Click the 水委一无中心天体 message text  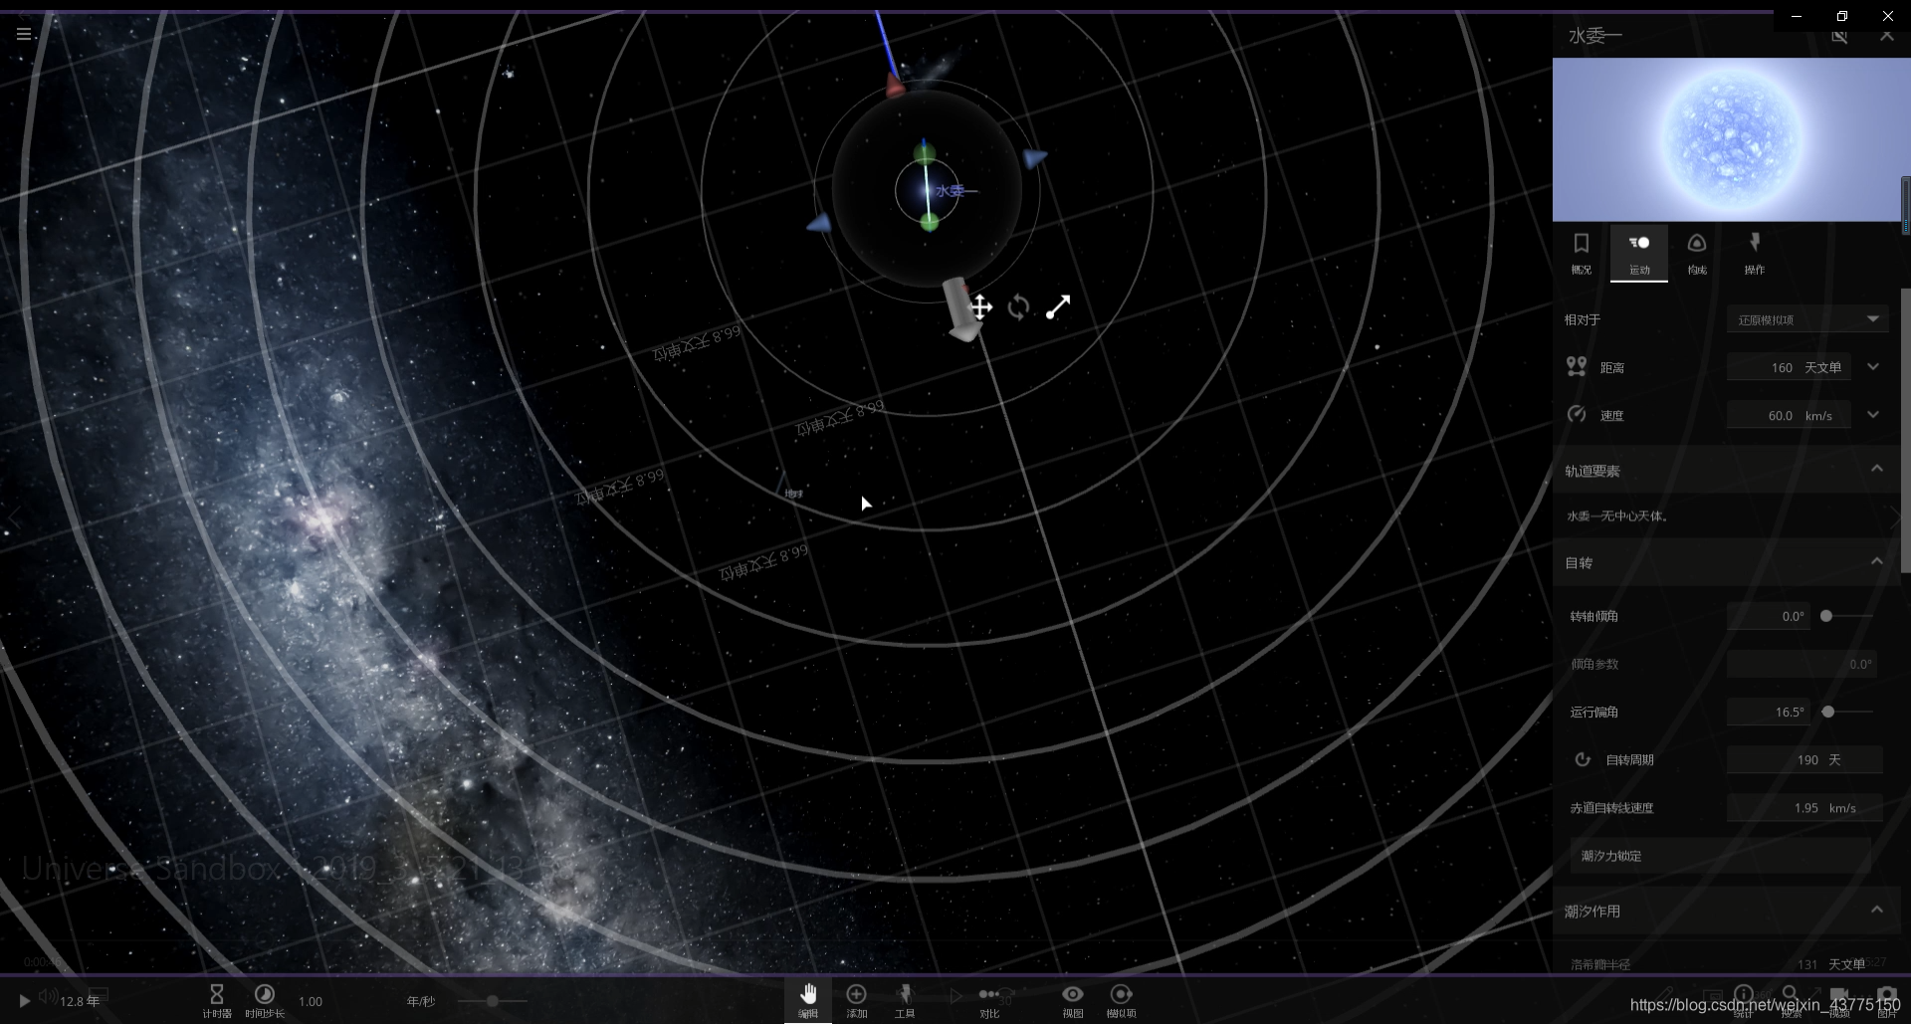[1616, 515]
